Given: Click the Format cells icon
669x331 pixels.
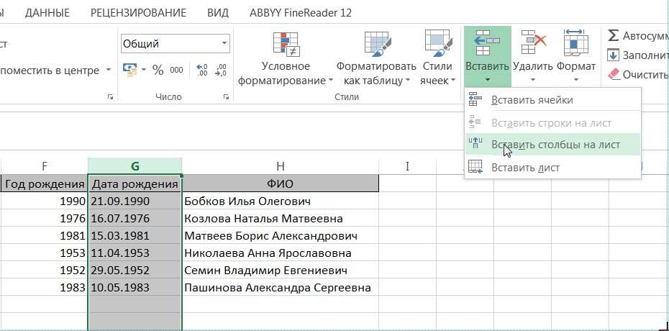Looking at the screenshot, I should pyautogui.click(x=576, y=43).
